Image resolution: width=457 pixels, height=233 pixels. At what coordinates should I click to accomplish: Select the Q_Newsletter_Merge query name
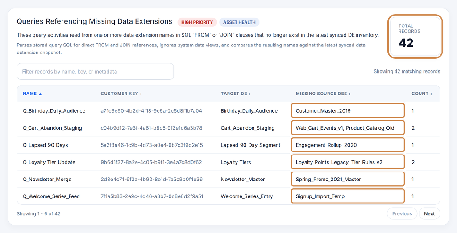click(x=47, y=179)
